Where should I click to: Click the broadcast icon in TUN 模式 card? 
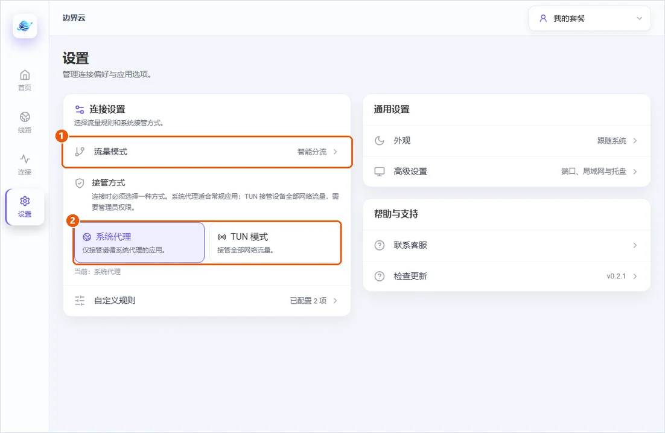point(222,237)
